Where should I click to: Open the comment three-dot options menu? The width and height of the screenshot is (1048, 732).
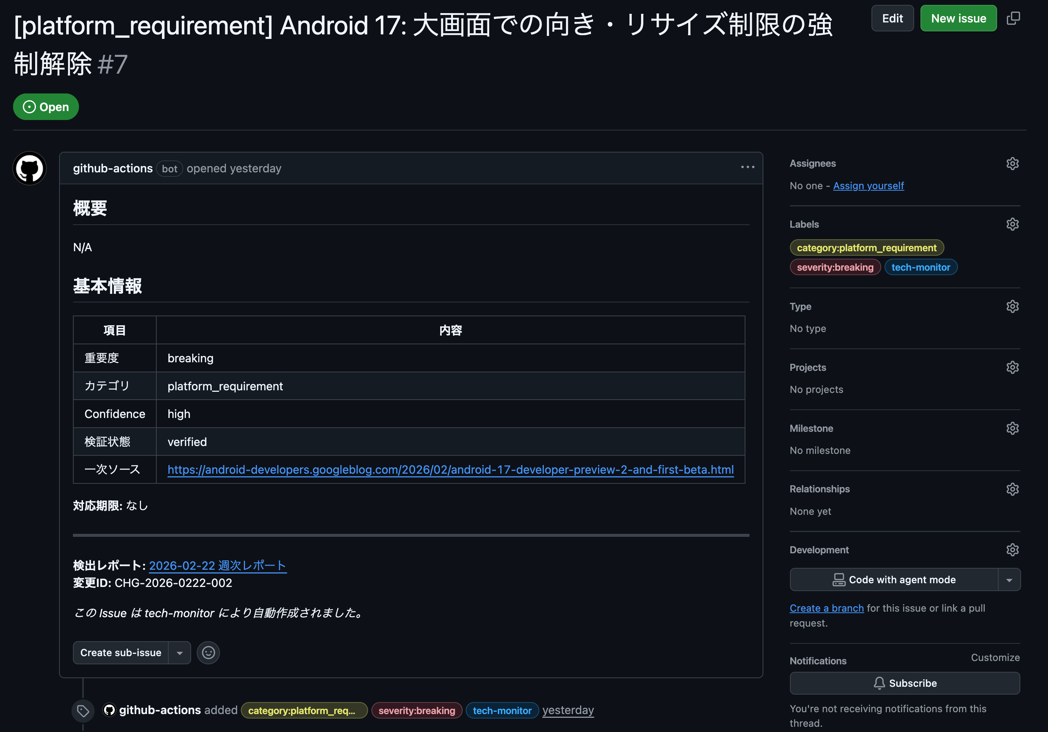747,167
